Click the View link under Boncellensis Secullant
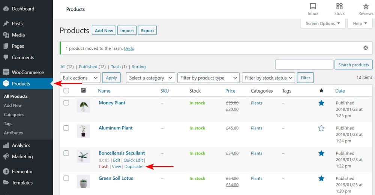375x195 pixels. click(117, 166)
